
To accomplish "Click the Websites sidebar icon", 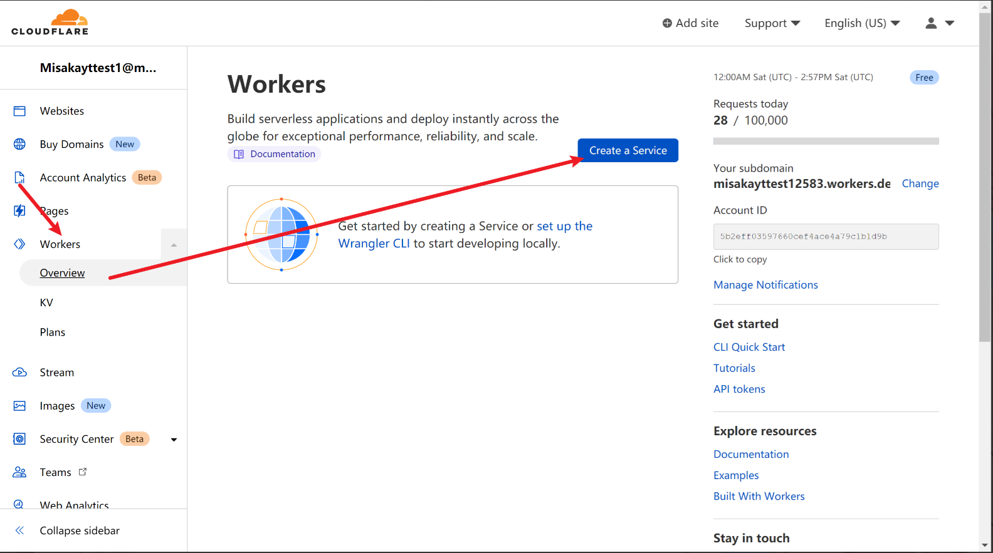I will [19, 111].
